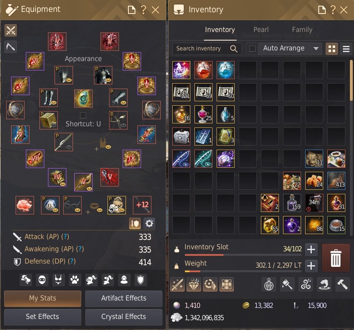Switch to the Family tab
The image size is (354, 330).
click(x=302, y=30)
